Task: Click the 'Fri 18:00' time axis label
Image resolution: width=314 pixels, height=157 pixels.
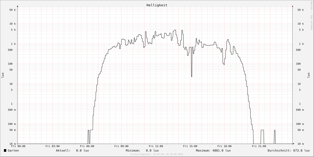Action: coord(225,146)
